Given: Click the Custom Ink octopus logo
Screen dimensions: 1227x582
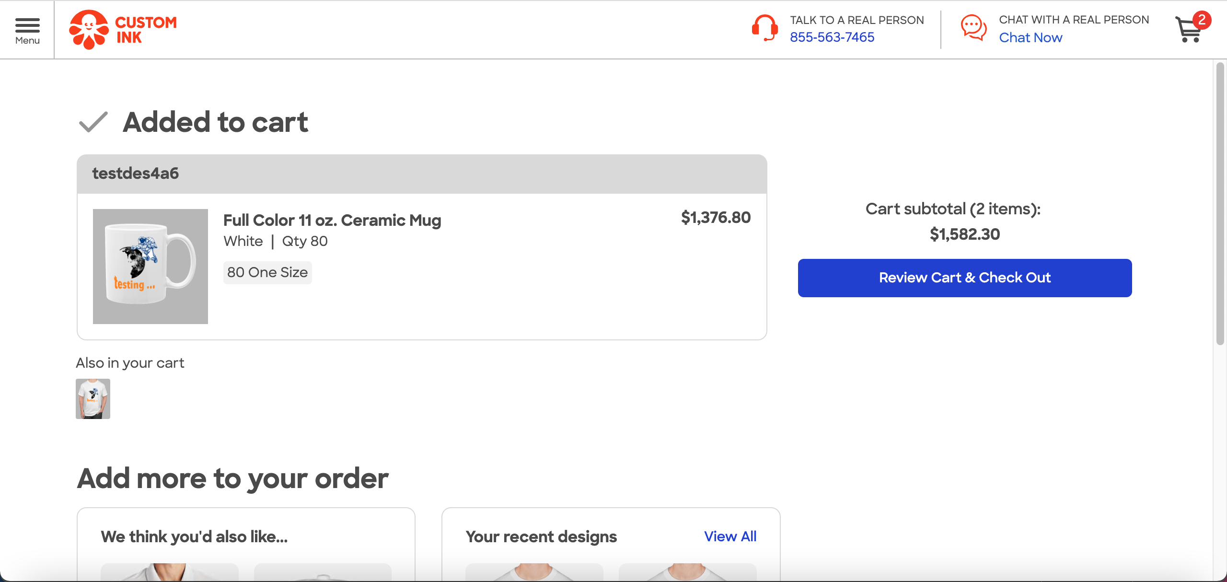Looking at the screenshot, I should point(89,30).
